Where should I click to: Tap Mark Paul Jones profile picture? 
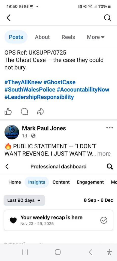(x=12, y=132)
